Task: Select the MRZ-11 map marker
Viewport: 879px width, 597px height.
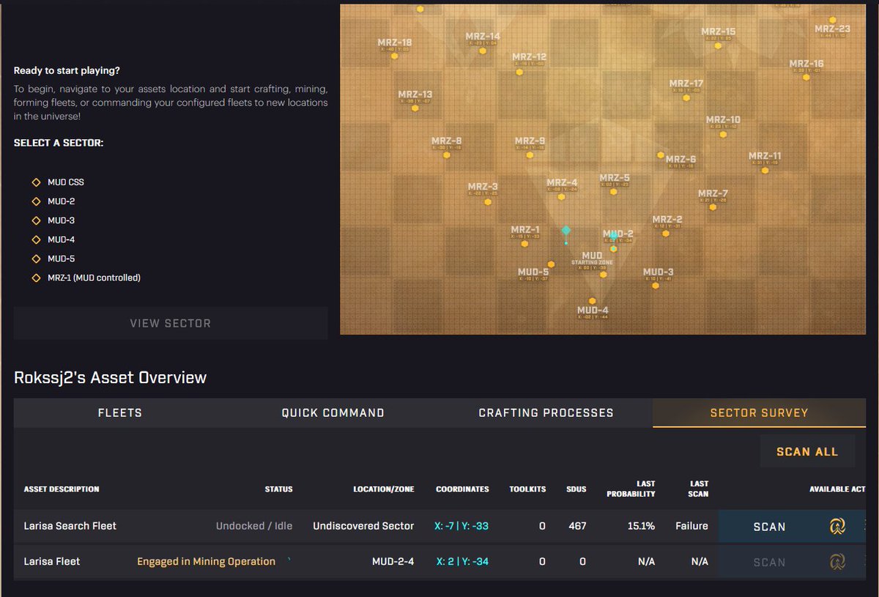Action: click(x=764, y=170)
